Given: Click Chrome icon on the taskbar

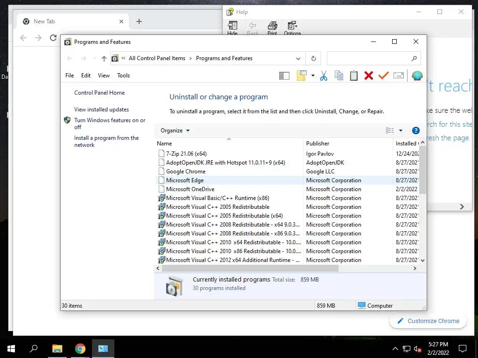Looking at the screenshot, I should tap(80, 349).
